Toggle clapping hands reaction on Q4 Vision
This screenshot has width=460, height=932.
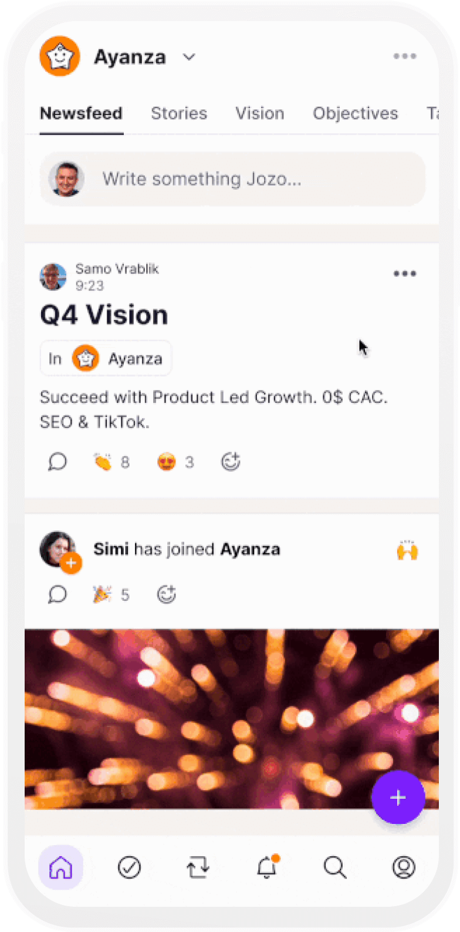pos(111,462)
